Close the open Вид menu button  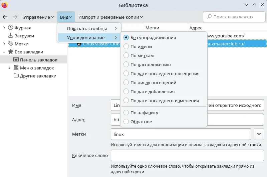pos(66,17)
